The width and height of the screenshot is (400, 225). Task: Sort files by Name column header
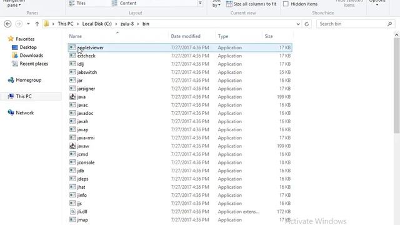point(76,36)
